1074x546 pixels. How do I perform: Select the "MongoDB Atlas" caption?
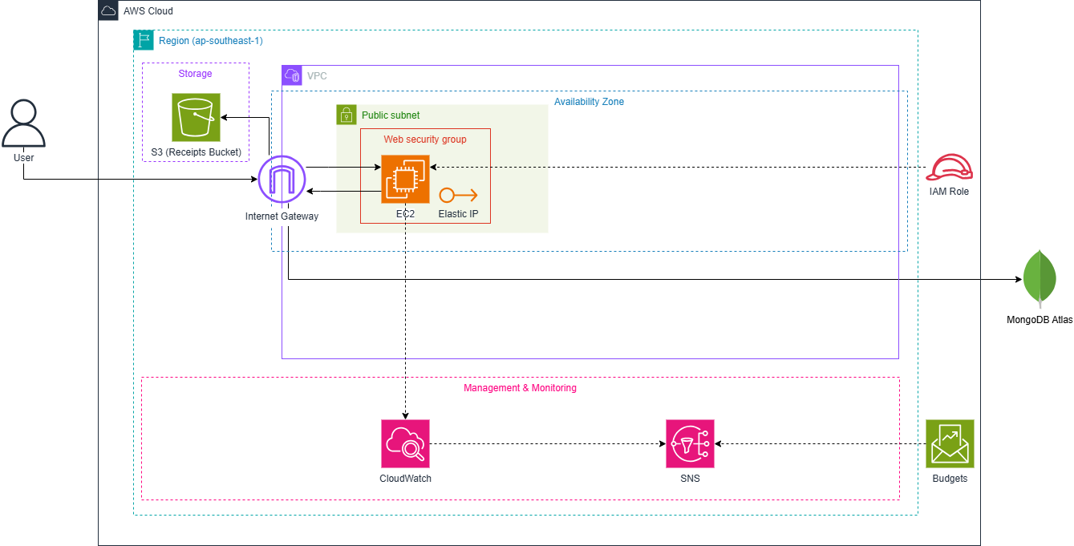tap(1040, 320)
